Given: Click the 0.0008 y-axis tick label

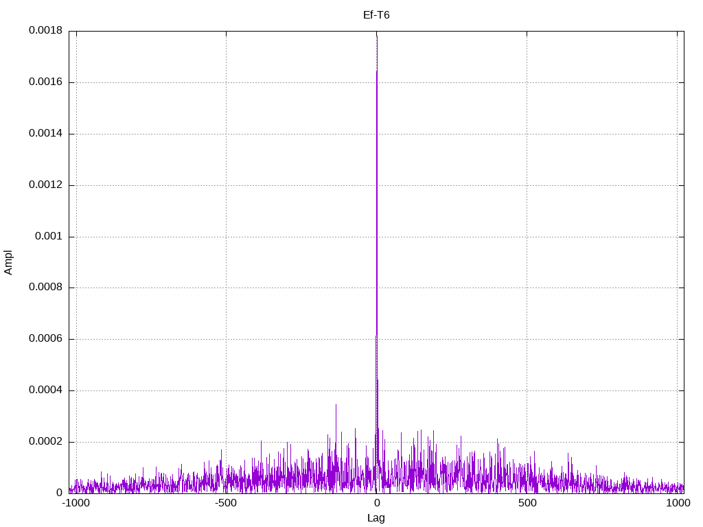Looking at the screenshot, I should pos(46,288).
